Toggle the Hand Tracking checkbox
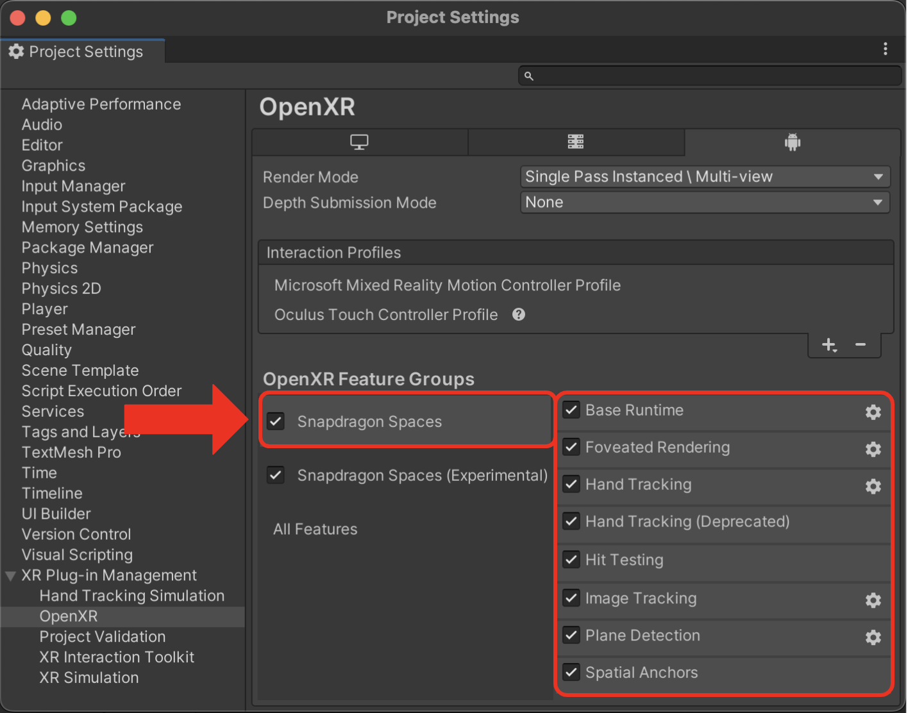Image resolution: width=908 pixels, height=713 pixels. [571, 484]
